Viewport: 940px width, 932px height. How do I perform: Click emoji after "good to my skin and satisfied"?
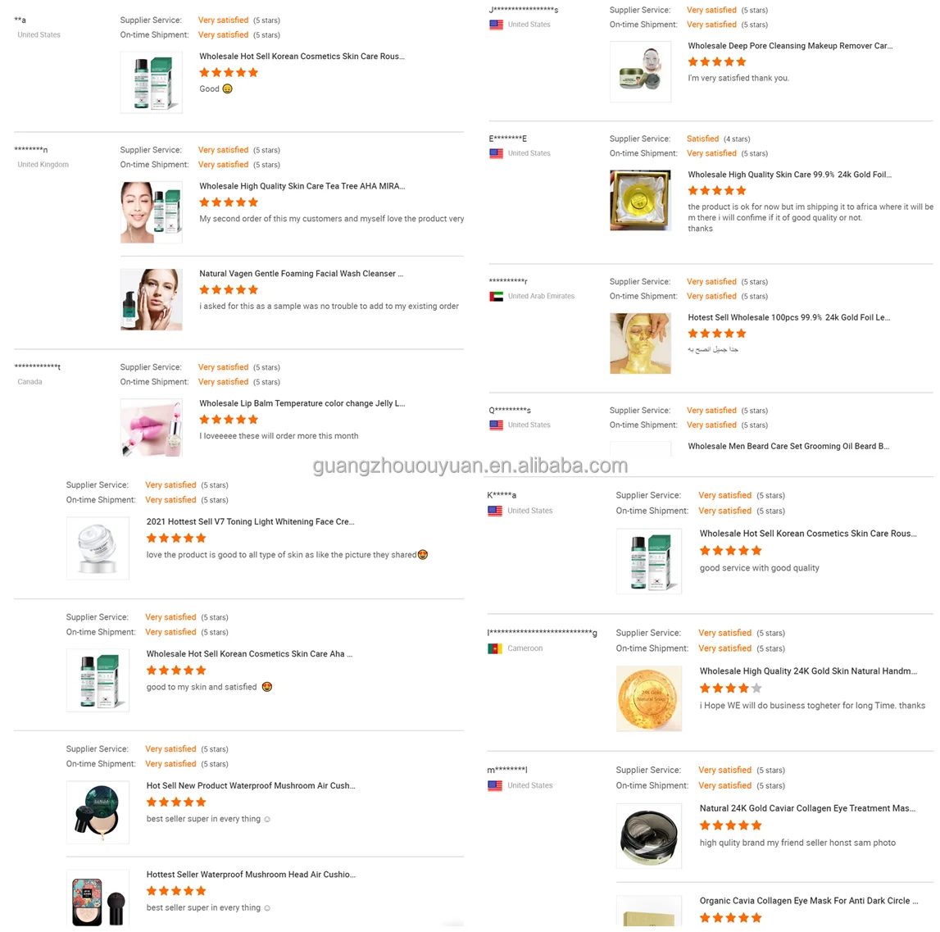coord(266,687)
